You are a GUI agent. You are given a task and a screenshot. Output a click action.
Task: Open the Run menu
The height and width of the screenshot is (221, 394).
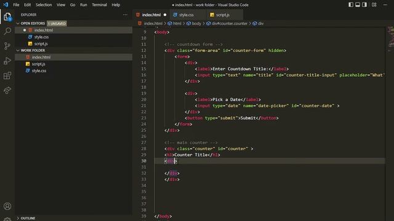click(x=84, y=5)
